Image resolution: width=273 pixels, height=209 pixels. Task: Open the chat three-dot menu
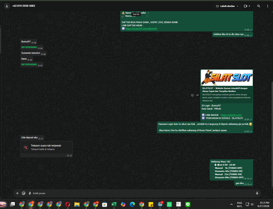268,6
